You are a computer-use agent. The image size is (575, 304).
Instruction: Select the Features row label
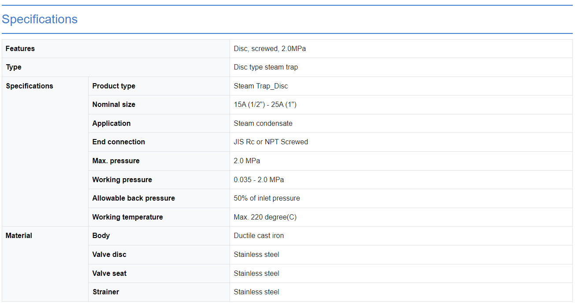tap(20, 49)
